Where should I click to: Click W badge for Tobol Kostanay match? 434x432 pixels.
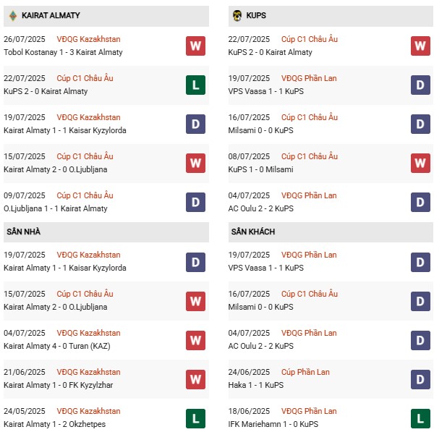point(195,46)
